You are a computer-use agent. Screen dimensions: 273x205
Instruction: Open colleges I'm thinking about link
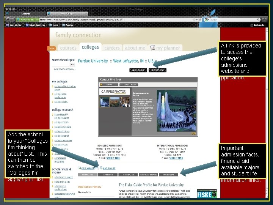(65, 88)
